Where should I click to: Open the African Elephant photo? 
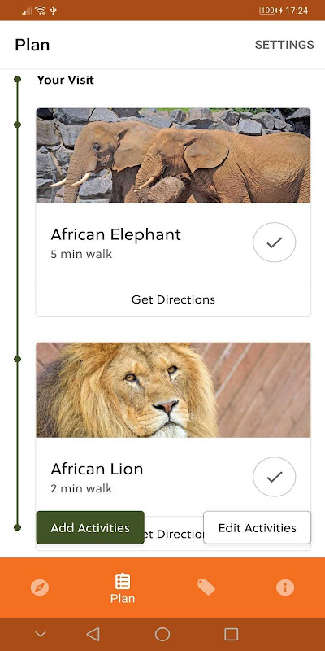point(173,155)
